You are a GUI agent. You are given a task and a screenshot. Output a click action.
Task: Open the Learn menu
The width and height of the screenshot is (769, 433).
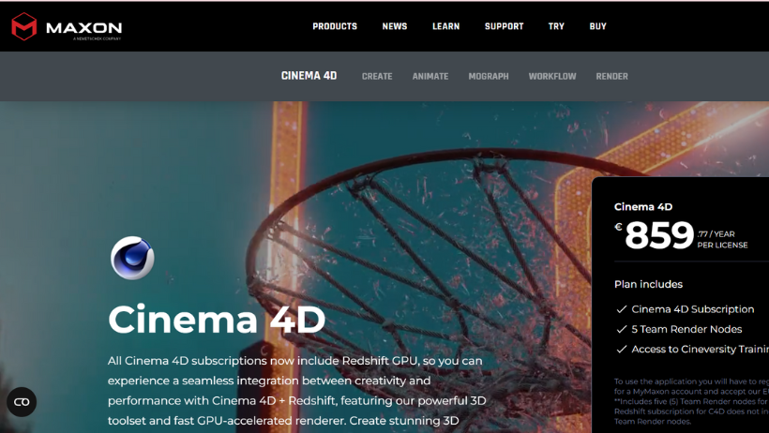(x=445, y=26)
